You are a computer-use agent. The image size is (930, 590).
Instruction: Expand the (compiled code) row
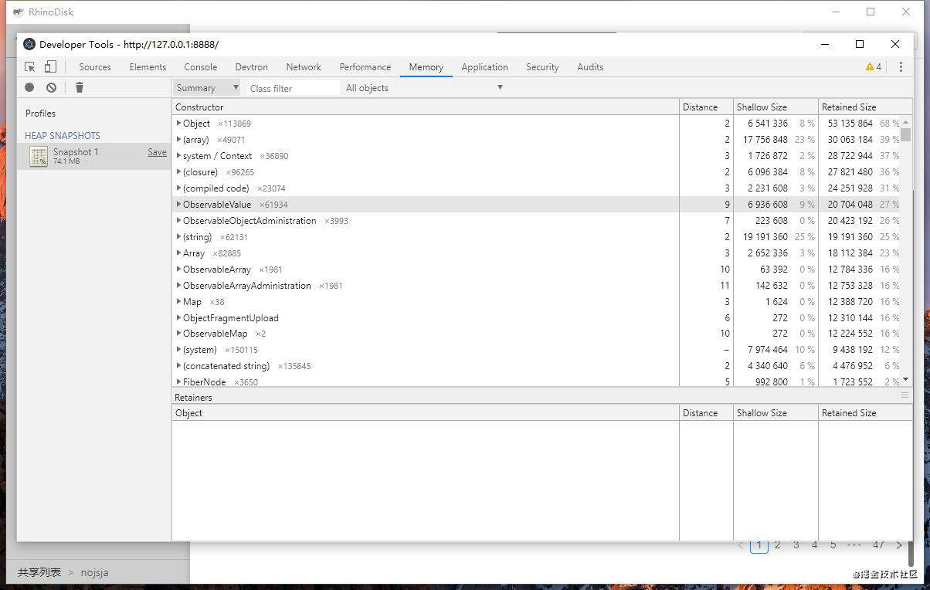(x=178, y=188)
